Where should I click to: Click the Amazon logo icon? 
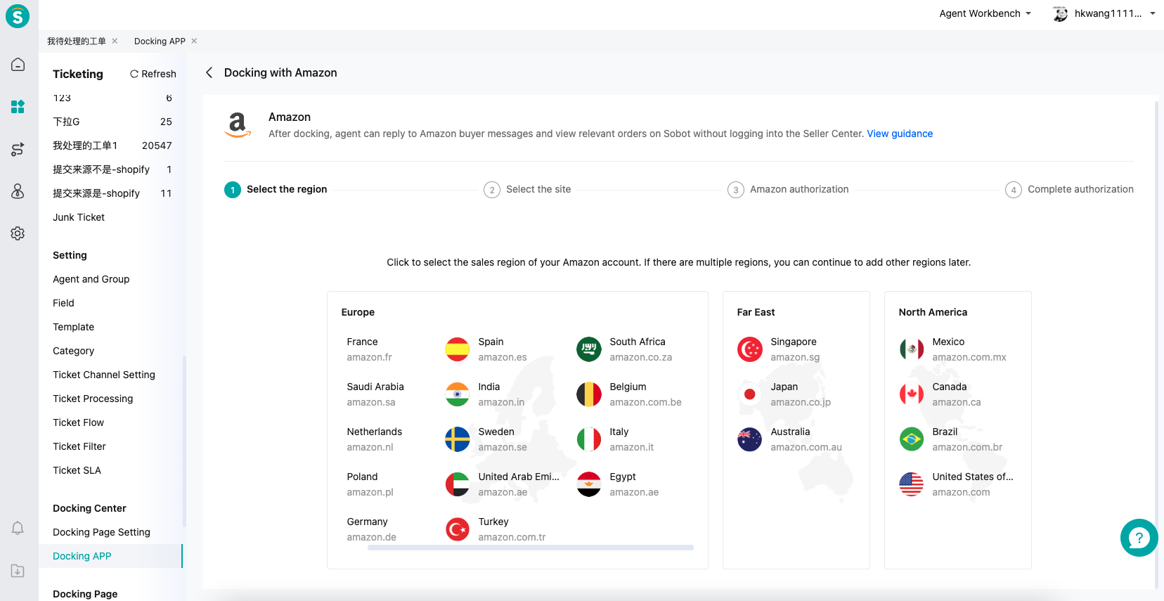pos(238,125)
